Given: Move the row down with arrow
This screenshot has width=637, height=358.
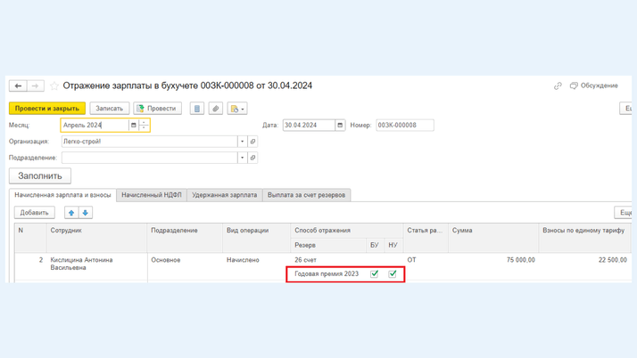Looking at the screenshot, I should pyautogui.click(x=86, y=213).
